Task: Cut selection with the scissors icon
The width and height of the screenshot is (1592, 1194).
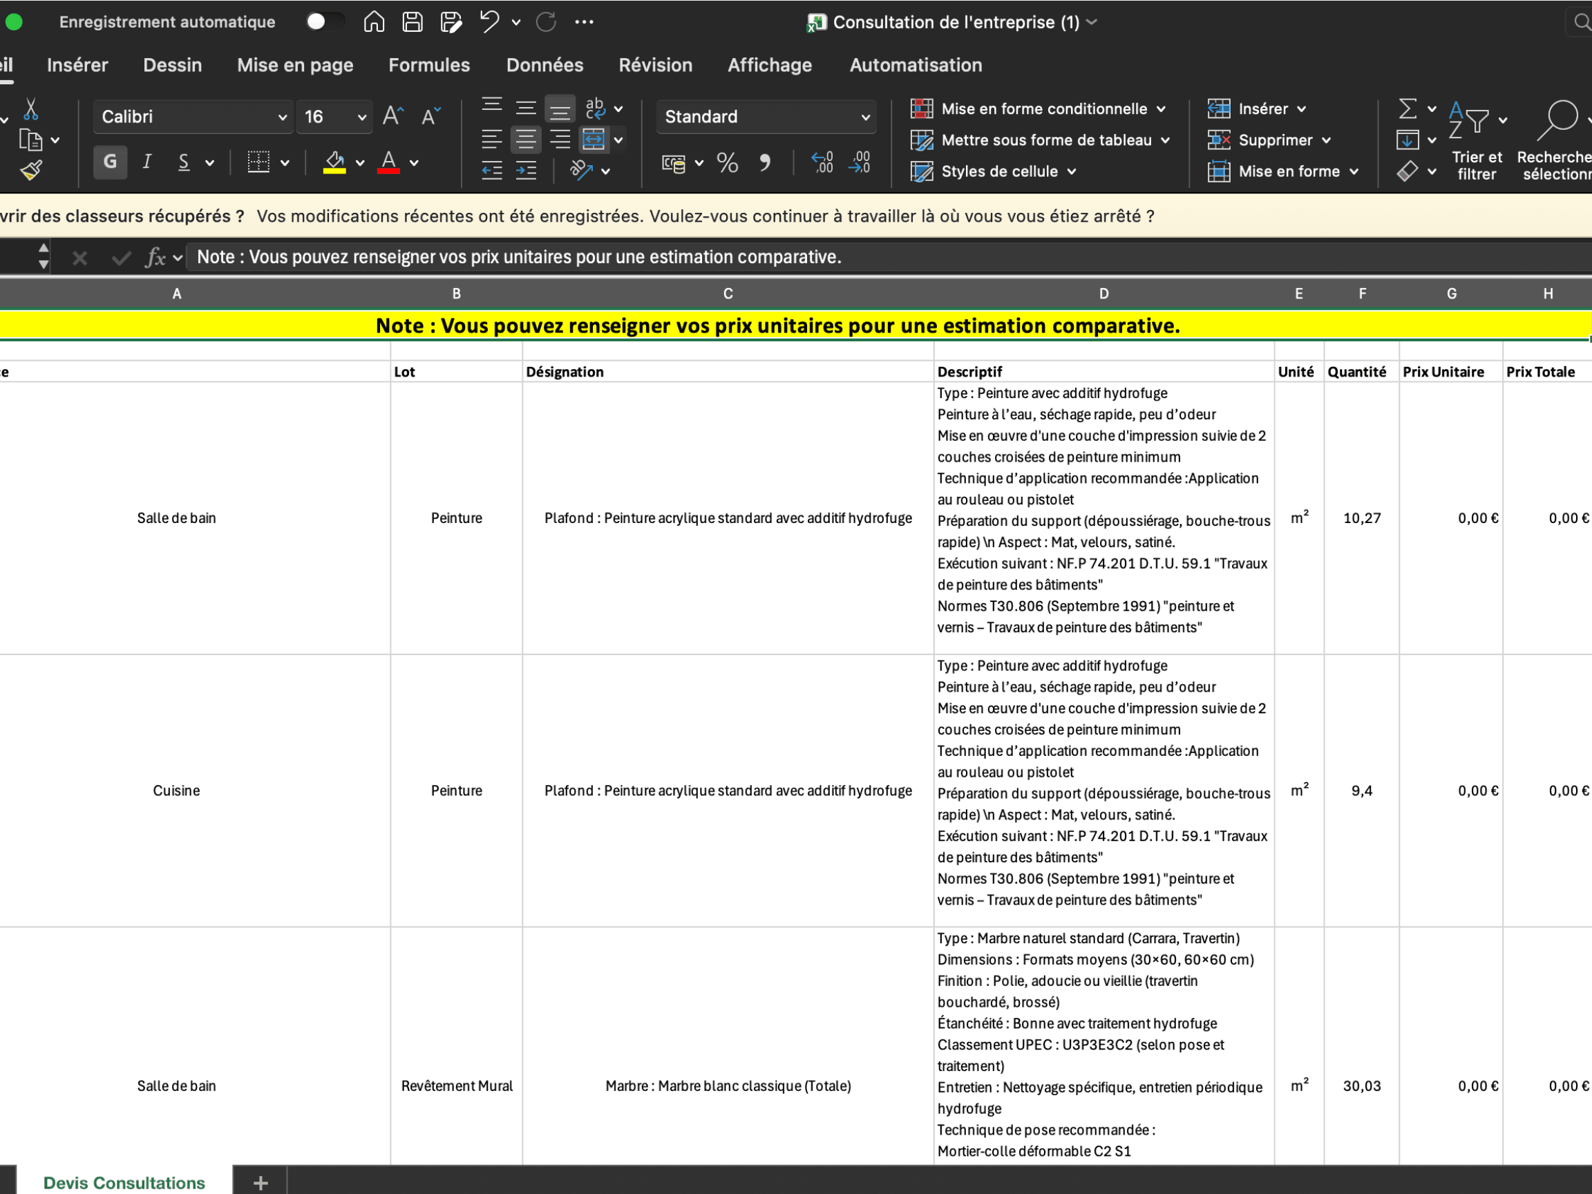Action: 31,109
